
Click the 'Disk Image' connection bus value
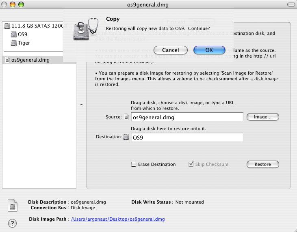[x=83, y=208]
